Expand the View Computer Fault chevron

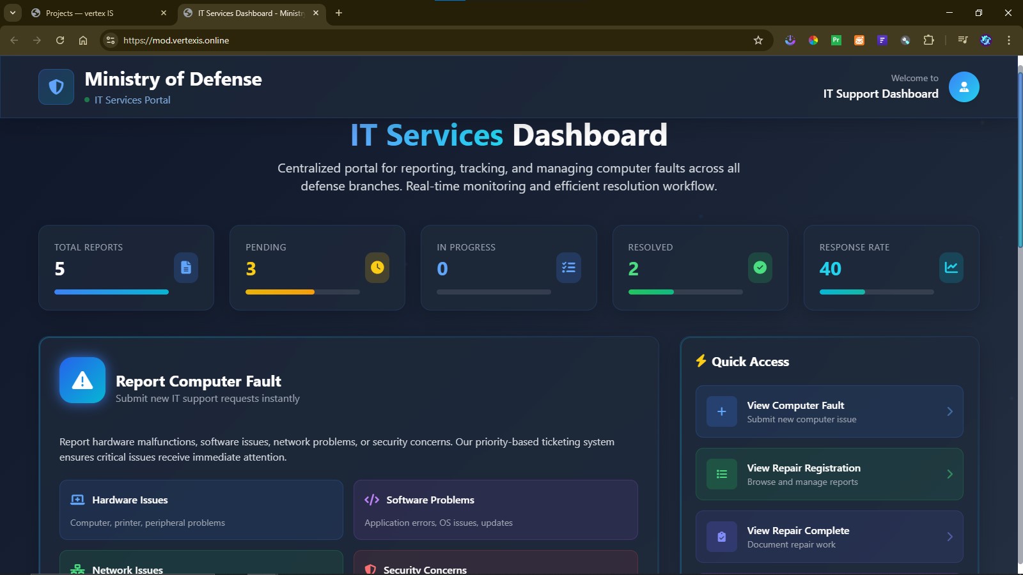950,411
